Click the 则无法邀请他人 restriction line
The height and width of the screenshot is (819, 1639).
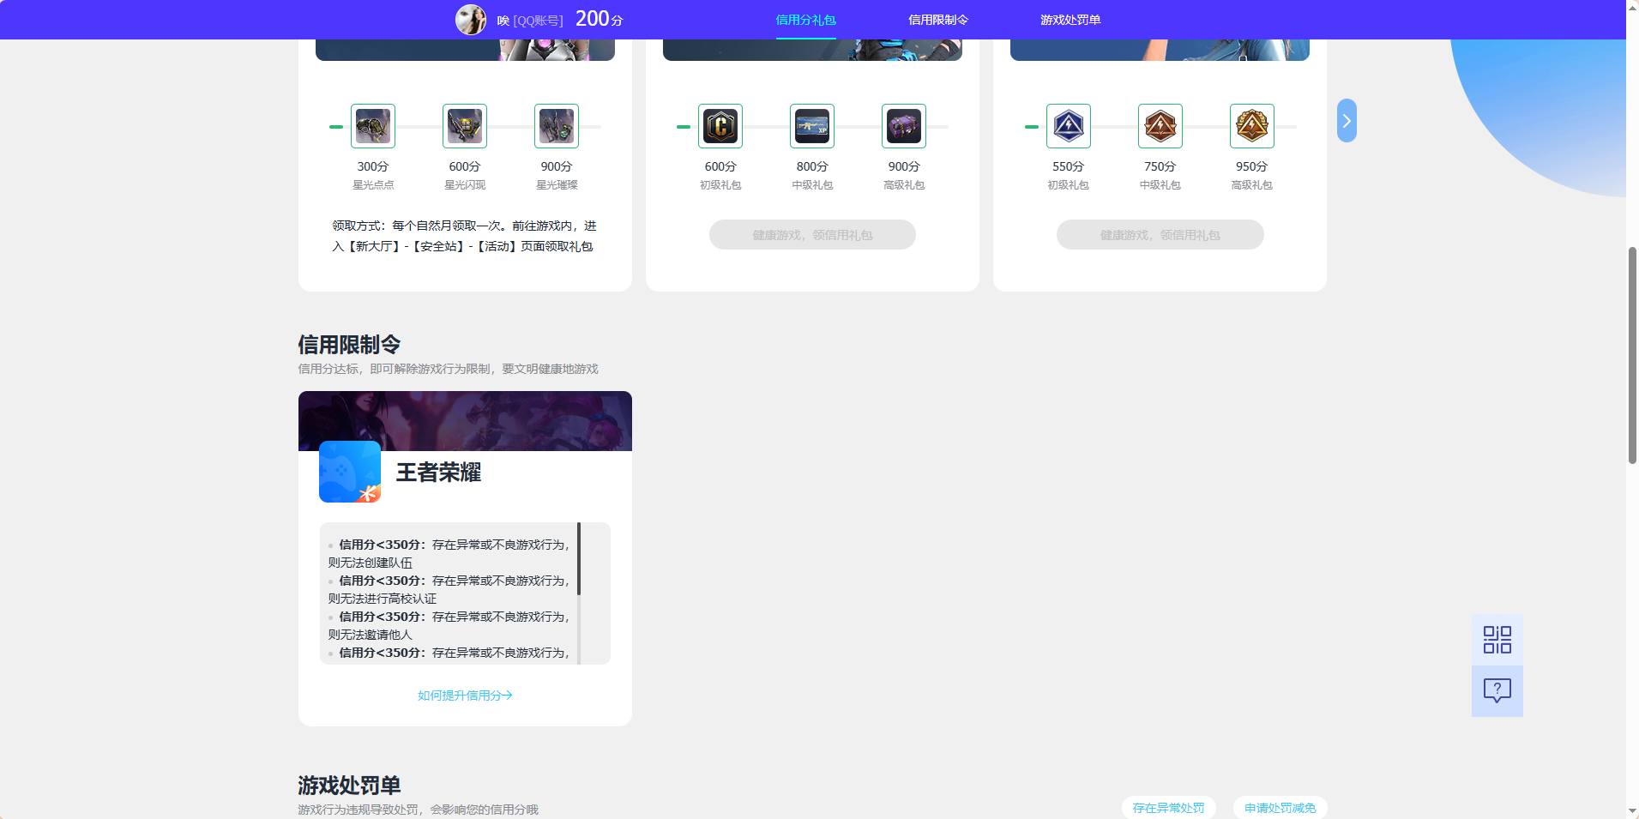click(371, 635)
